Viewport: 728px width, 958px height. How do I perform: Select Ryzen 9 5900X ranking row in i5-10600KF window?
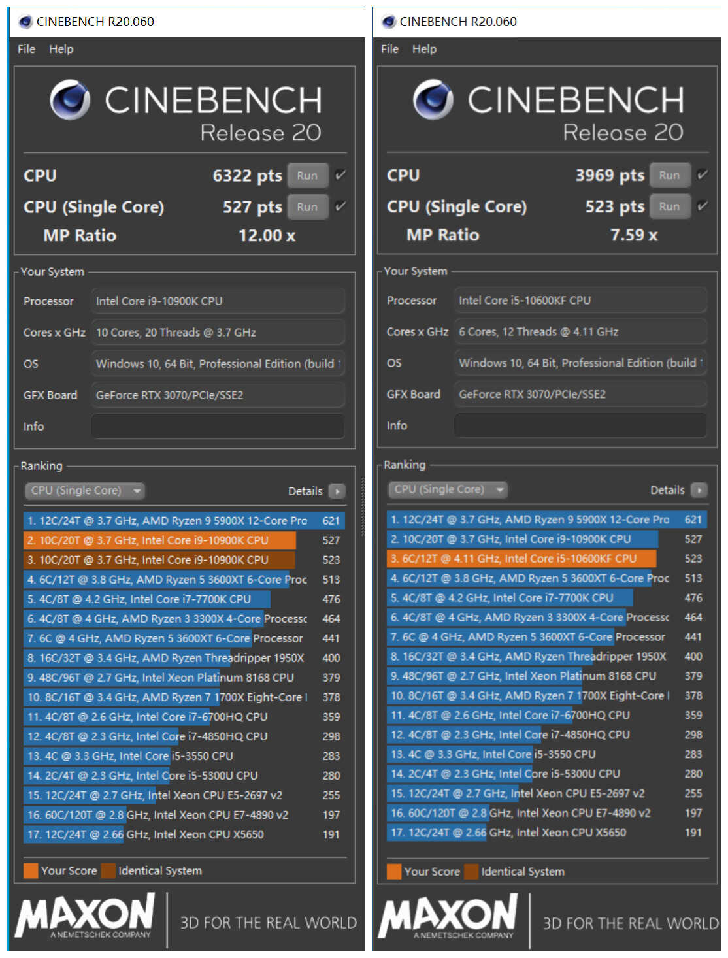[x=547, y=520]
